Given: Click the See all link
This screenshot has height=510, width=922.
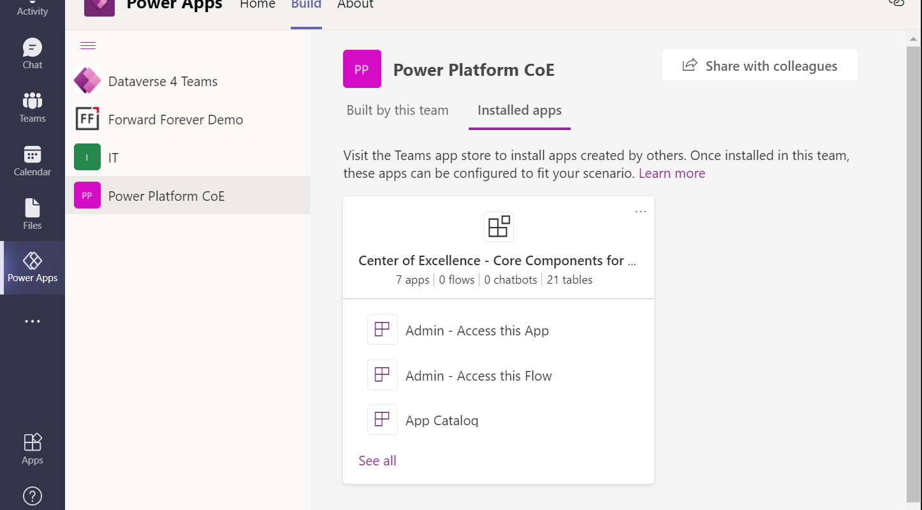Looking at the screenshot, I should 377,461.
